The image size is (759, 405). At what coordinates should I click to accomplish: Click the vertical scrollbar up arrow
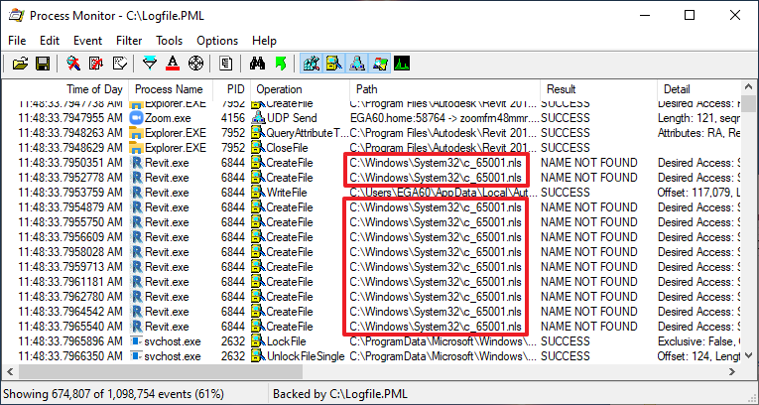point(748,87)
